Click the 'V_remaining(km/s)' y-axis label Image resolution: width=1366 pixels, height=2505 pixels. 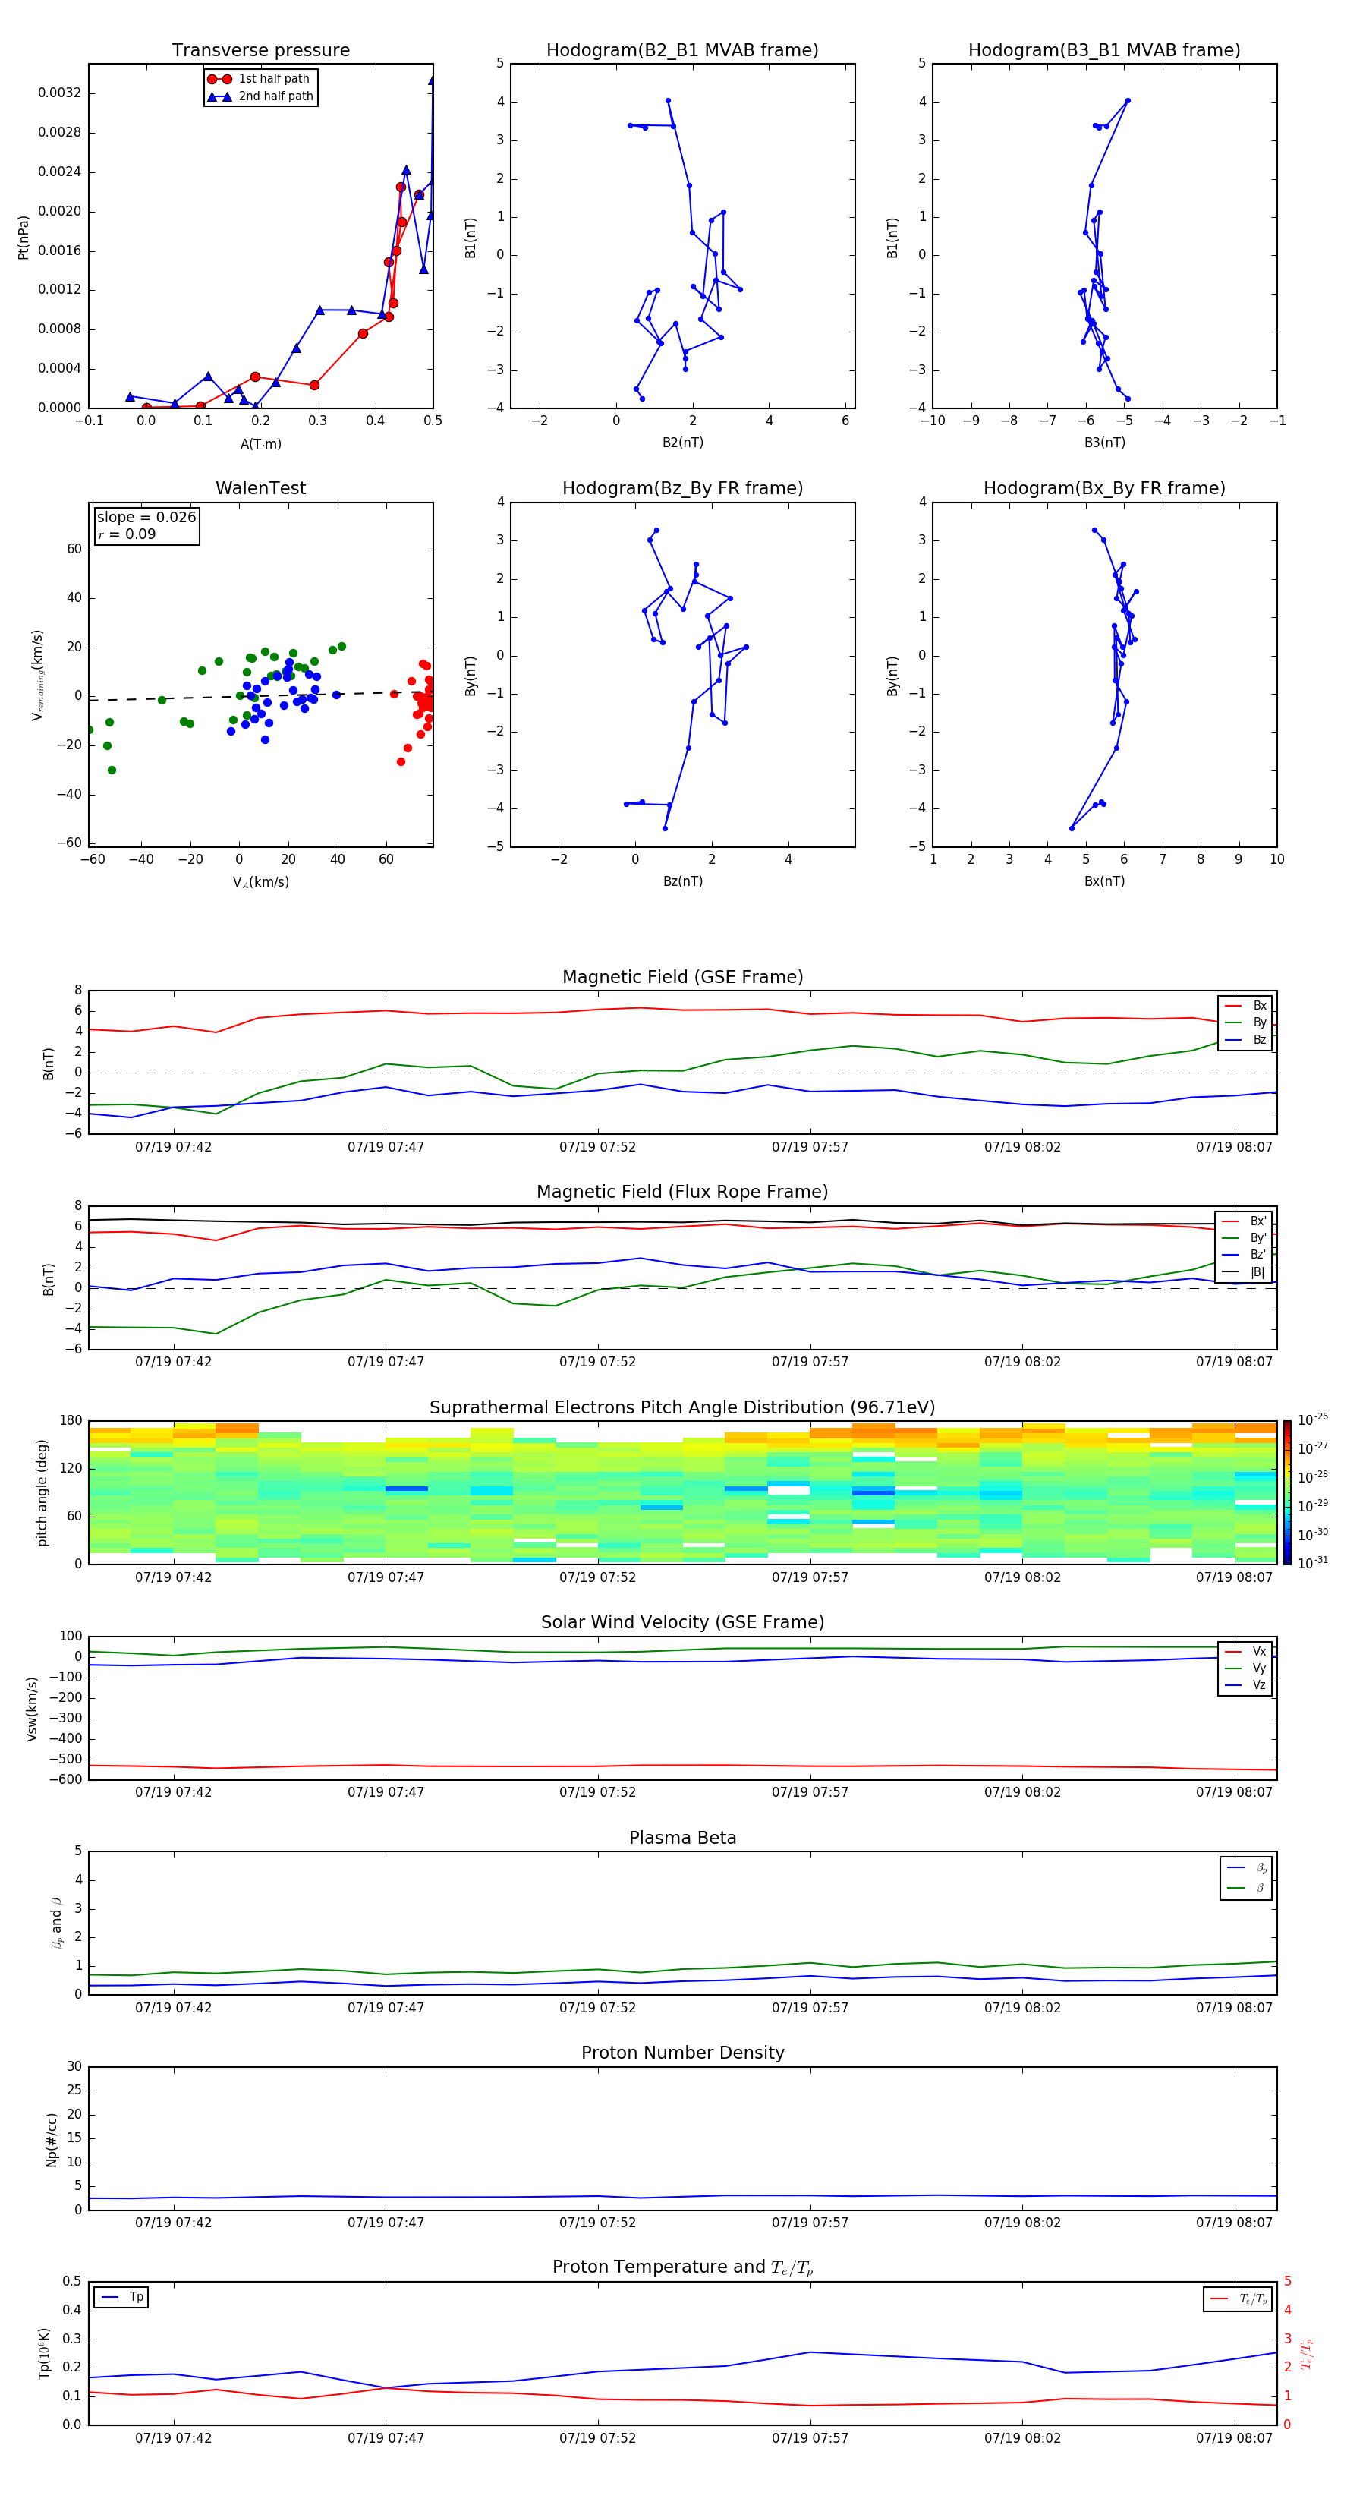click(37, 675)
